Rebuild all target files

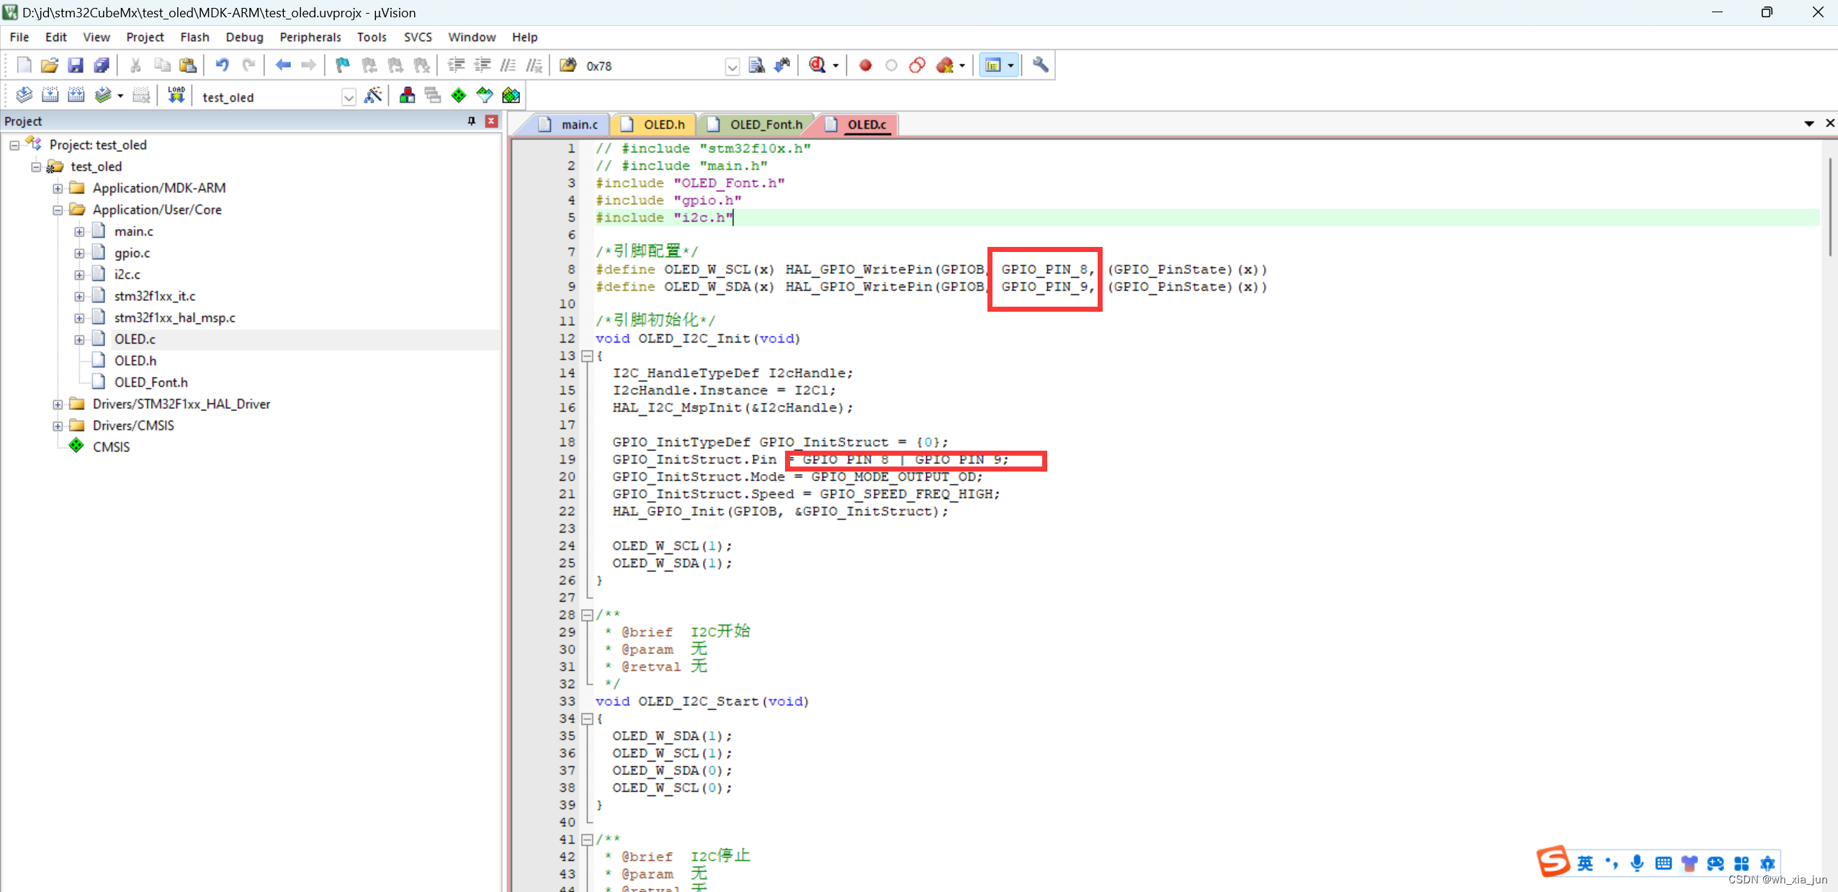click(x=76, y=94)
